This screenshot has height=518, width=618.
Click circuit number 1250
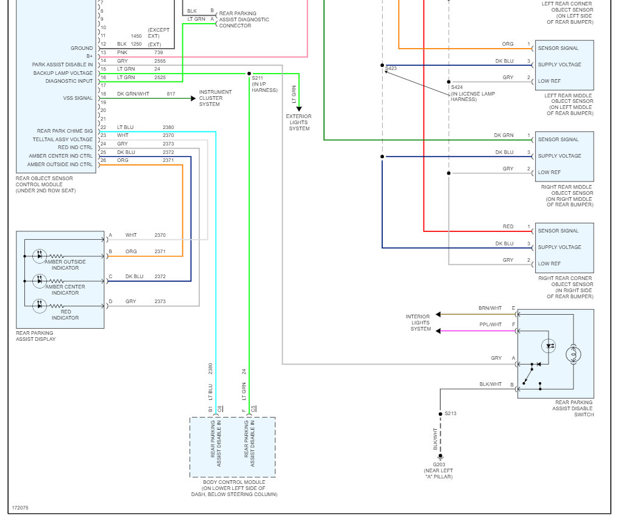[x=136, y=44]
